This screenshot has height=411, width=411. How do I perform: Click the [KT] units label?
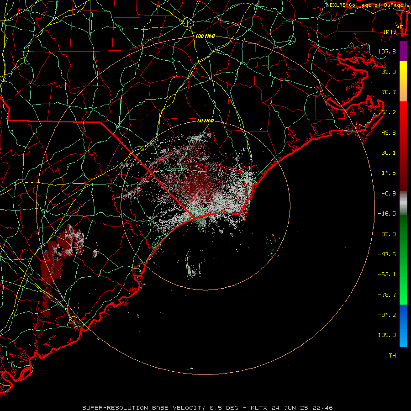click(x=390, y=32)
